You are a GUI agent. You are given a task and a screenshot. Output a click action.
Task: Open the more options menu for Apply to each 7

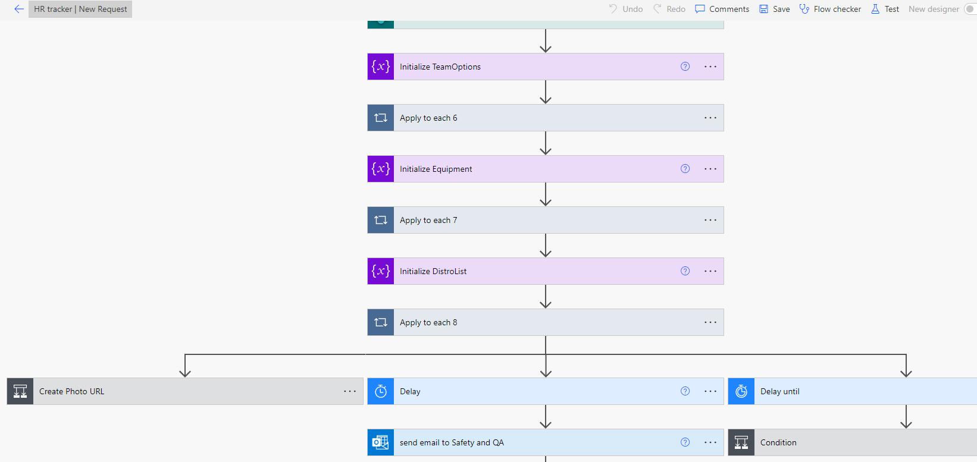click(710, 220)
